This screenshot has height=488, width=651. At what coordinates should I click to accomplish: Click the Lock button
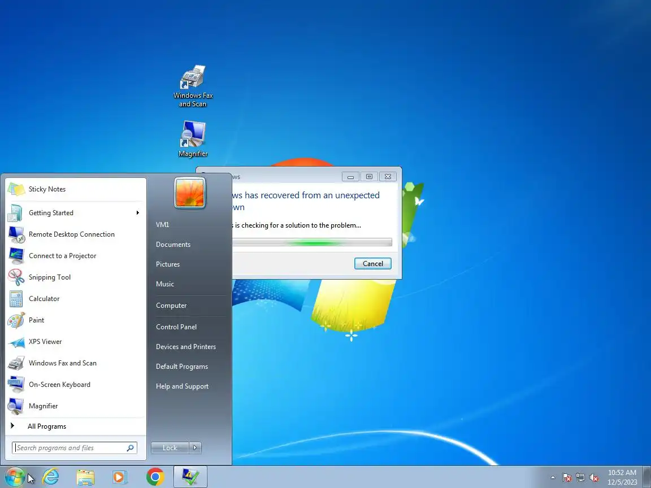pyautogui.click(x=170, y=448)
